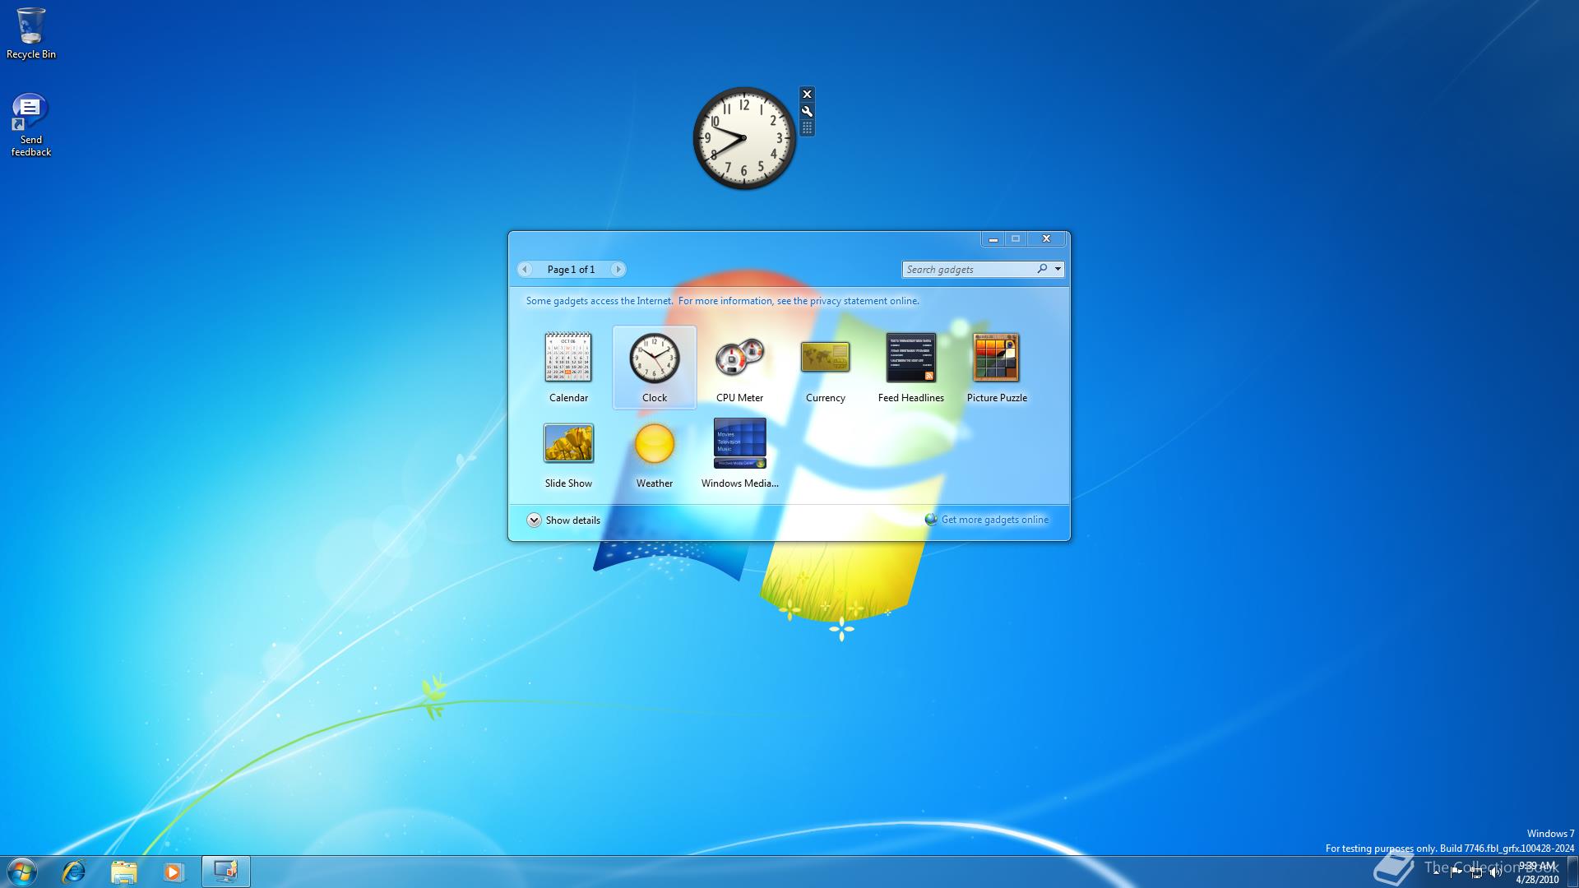Screen dimensions: 1579x888
Task: Click the taskbar date and time
Action: [x=1537, y=872]
